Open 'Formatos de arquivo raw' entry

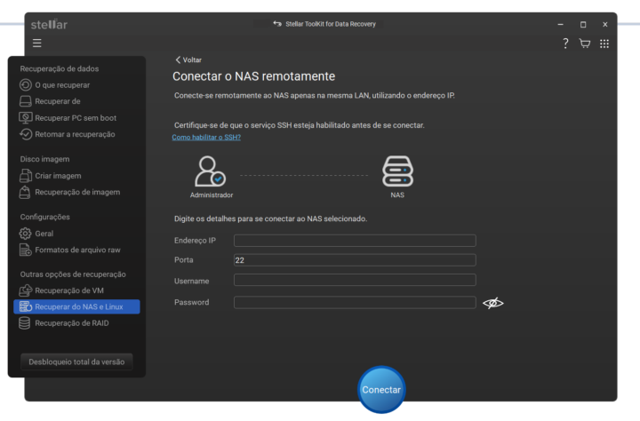[76, 250]
